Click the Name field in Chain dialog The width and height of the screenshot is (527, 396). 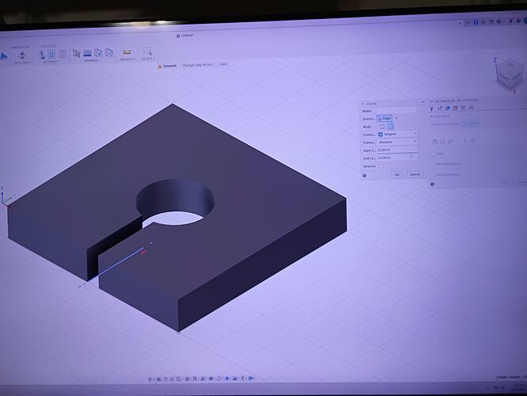pos(396,110)
